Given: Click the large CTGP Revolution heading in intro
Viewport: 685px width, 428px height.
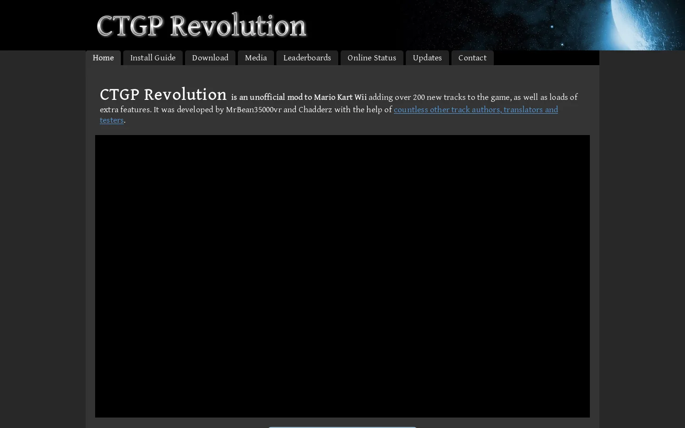Looking at the screenshot, I should 163,95.
